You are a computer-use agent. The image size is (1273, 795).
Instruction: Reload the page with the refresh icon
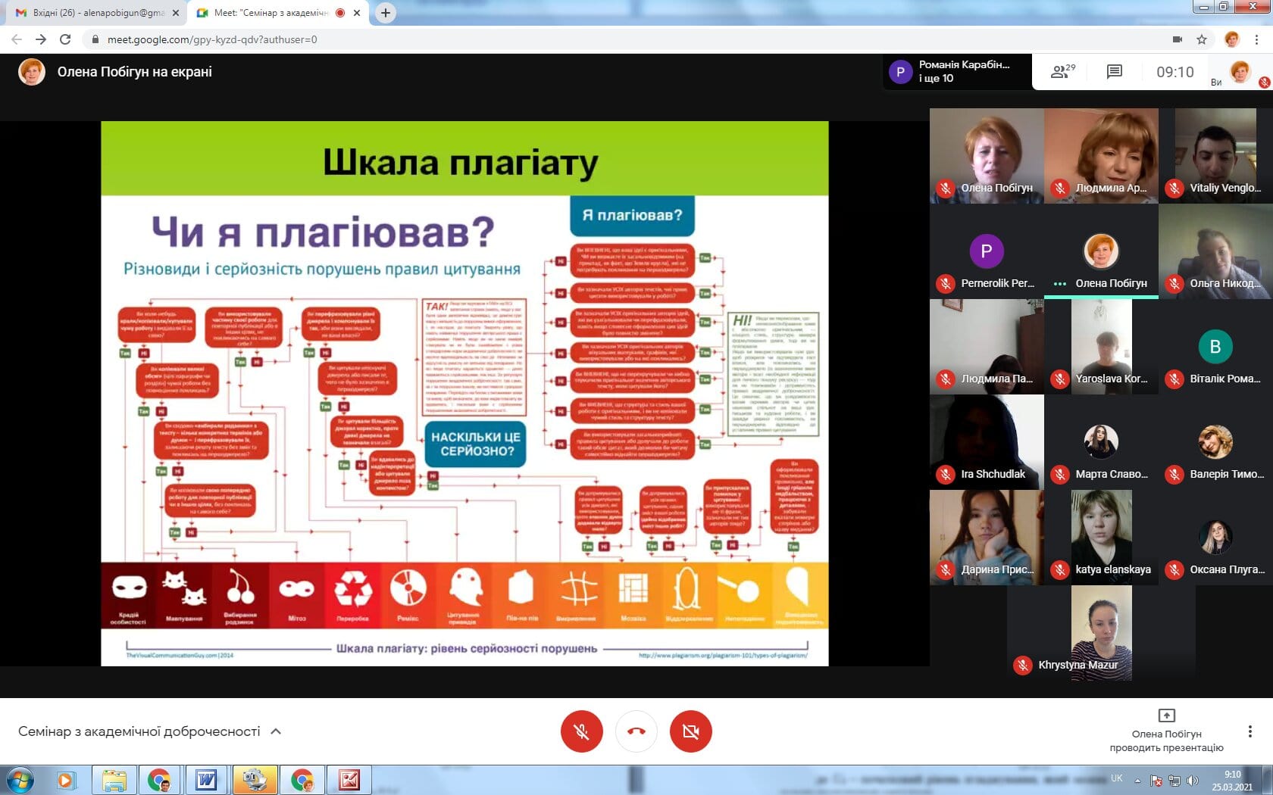pos(65,39)
